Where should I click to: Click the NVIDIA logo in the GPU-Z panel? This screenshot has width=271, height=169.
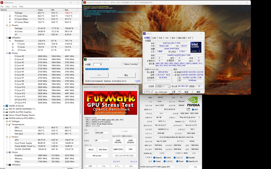click(193, 102)
